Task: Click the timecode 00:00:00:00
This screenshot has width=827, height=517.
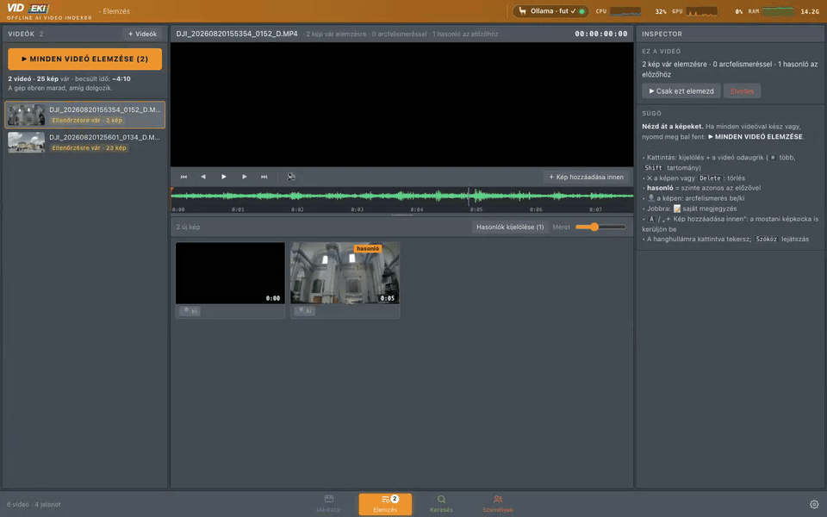Action: coord(601,34)
